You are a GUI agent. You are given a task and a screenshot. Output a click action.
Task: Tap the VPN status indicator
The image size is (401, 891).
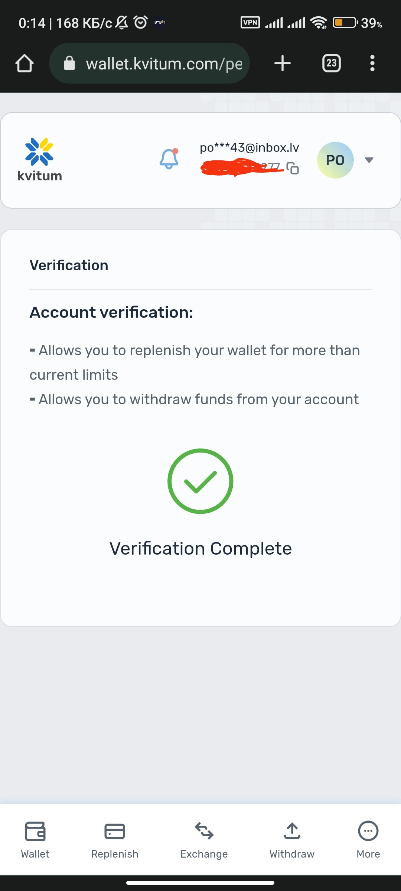(x=250, y=23)
